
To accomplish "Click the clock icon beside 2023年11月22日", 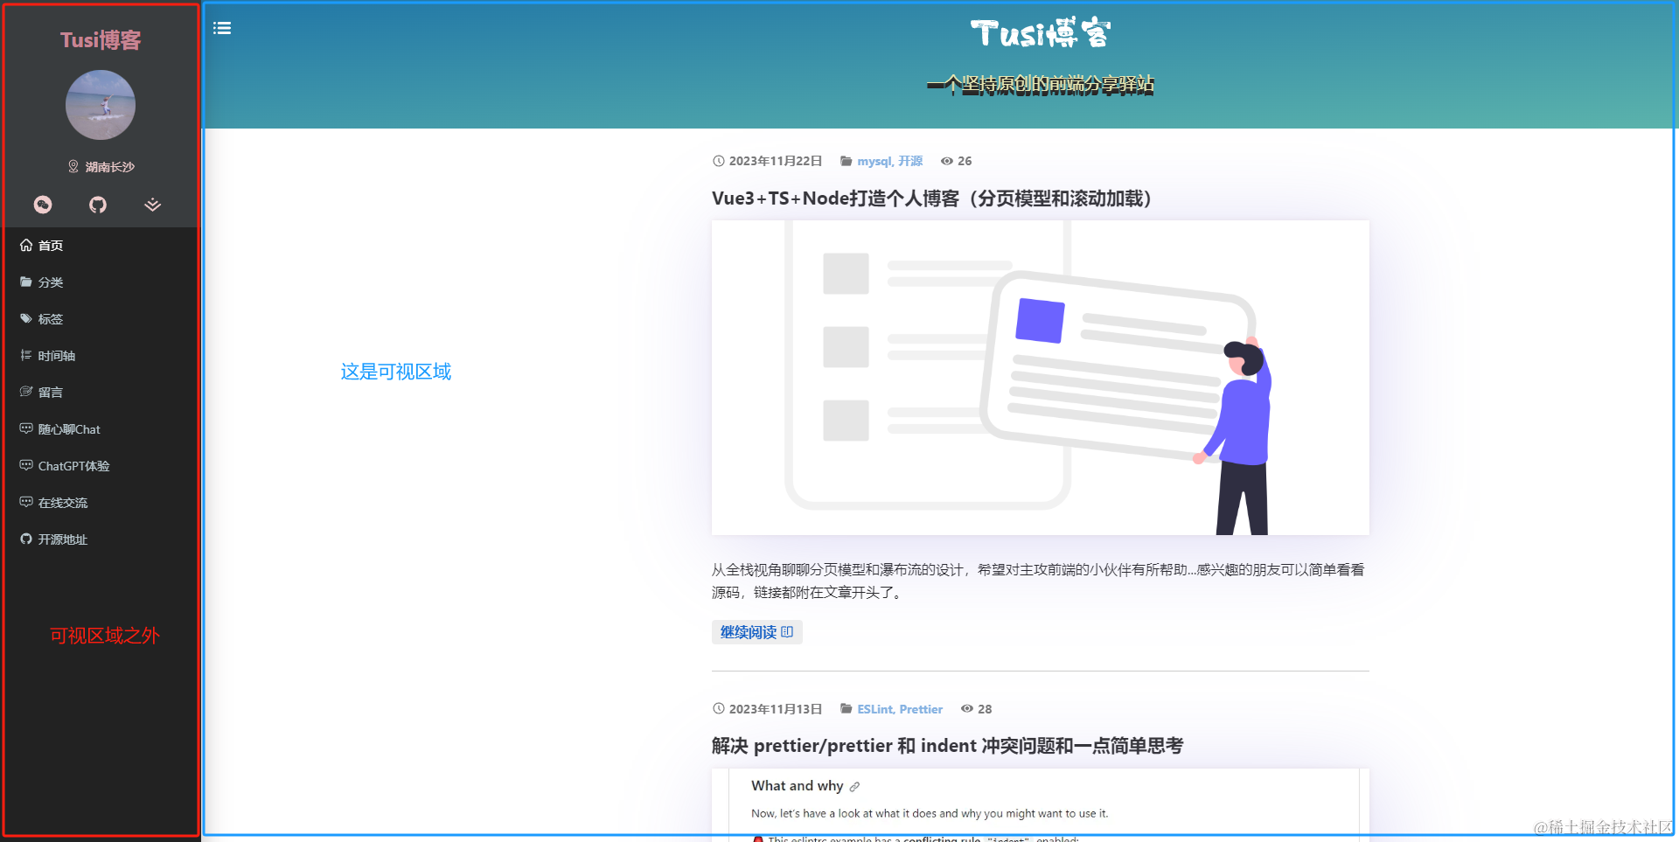I will click(719, 161).
